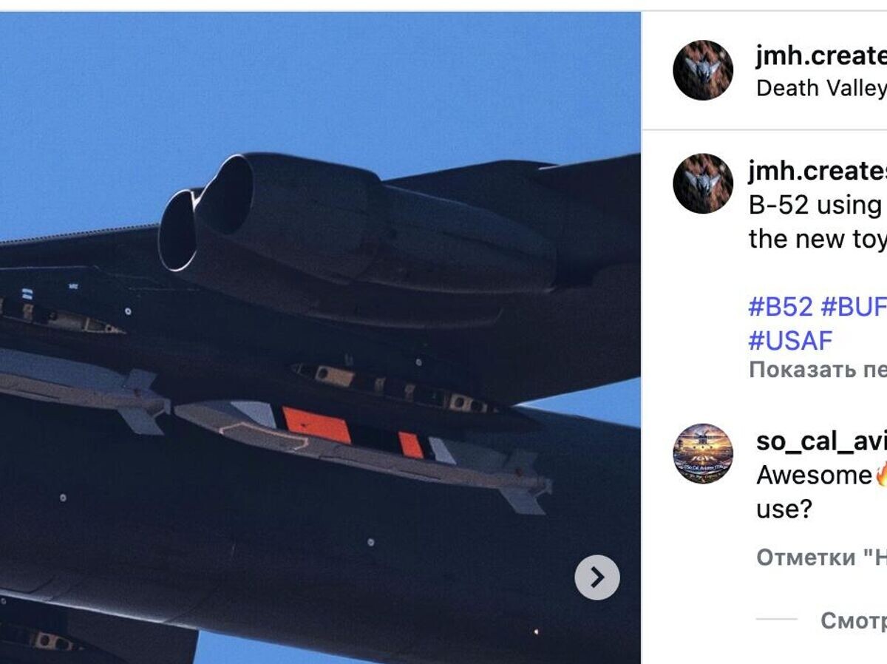The height and width of the screenshot is (664, 887).
Task: Open jmh.creates avatar in post header
Action: pos(703,70)
